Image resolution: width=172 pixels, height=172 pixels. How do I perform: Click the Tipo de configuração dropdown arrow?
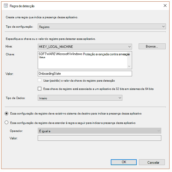pos(163,27)
